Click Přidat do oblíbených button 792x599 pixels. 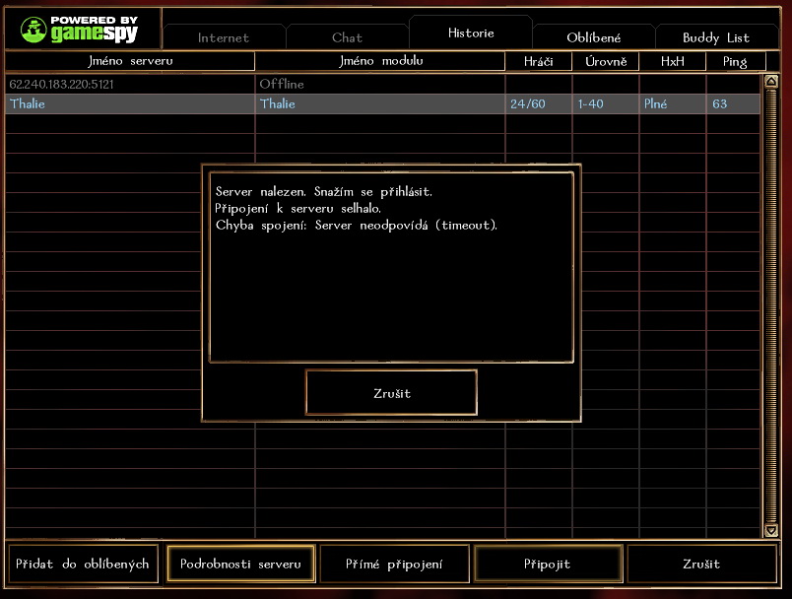tap(83, 565)
